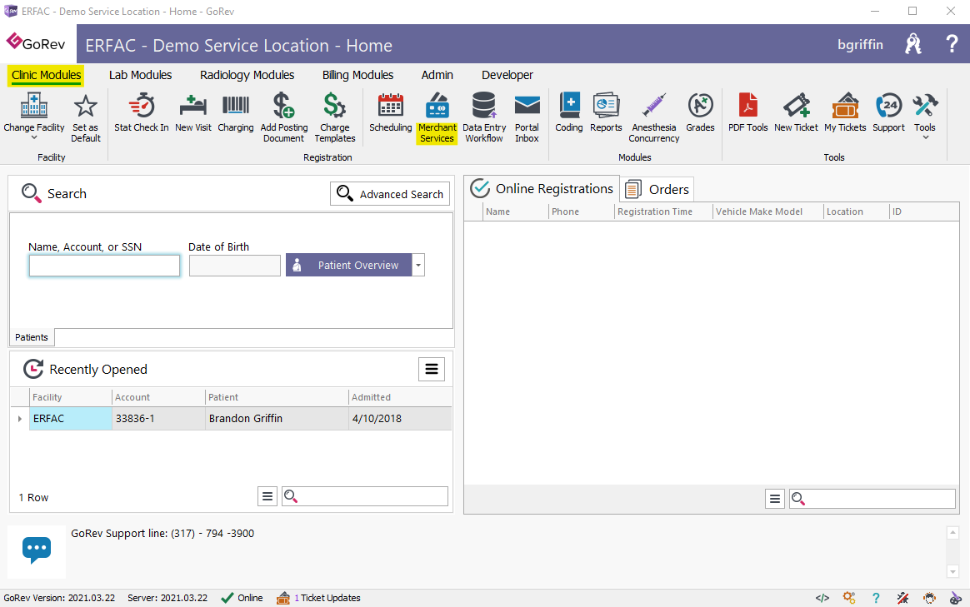Open the Ticket Updates notification
The height and width of the screenshot is (607, 970).
coord(318,598)
